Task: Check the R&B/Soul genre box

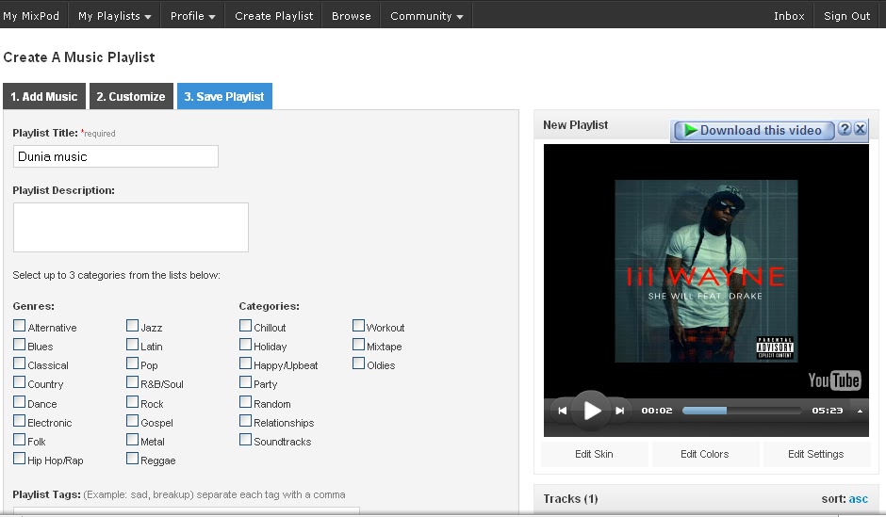Action: (x=132, y=382)
